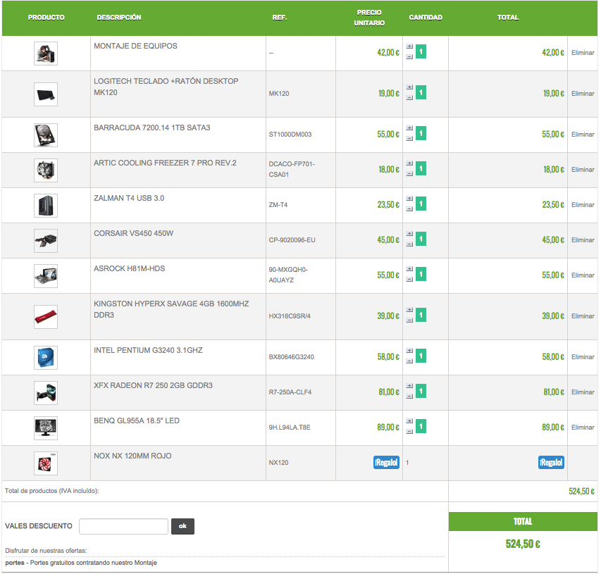The image size is (601, 574).
Task: Remove ASRock H81M-HDS motherboard
Action: coord(583,275)
